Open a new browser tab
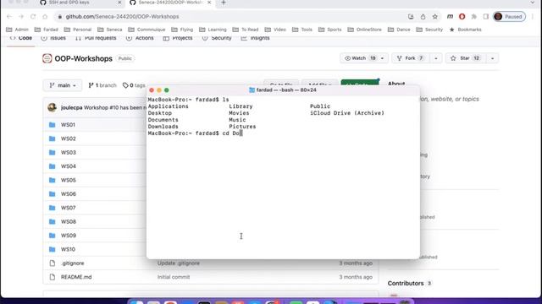Viewport: 542px width, 304px height. pos(224,3)
